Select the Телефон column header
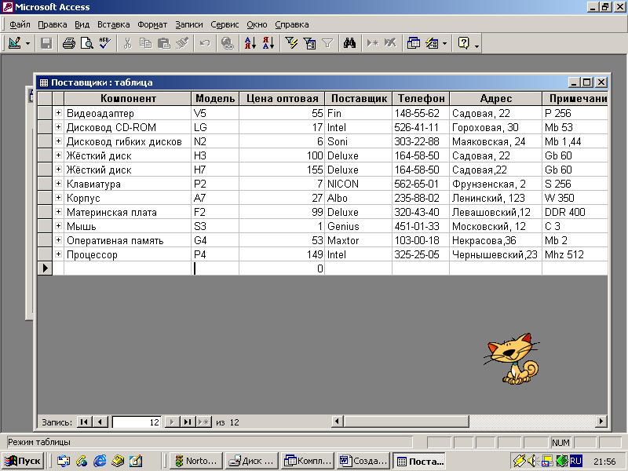Image resolution: width=628 pixels, height=471 pixels. click(421, 99)
